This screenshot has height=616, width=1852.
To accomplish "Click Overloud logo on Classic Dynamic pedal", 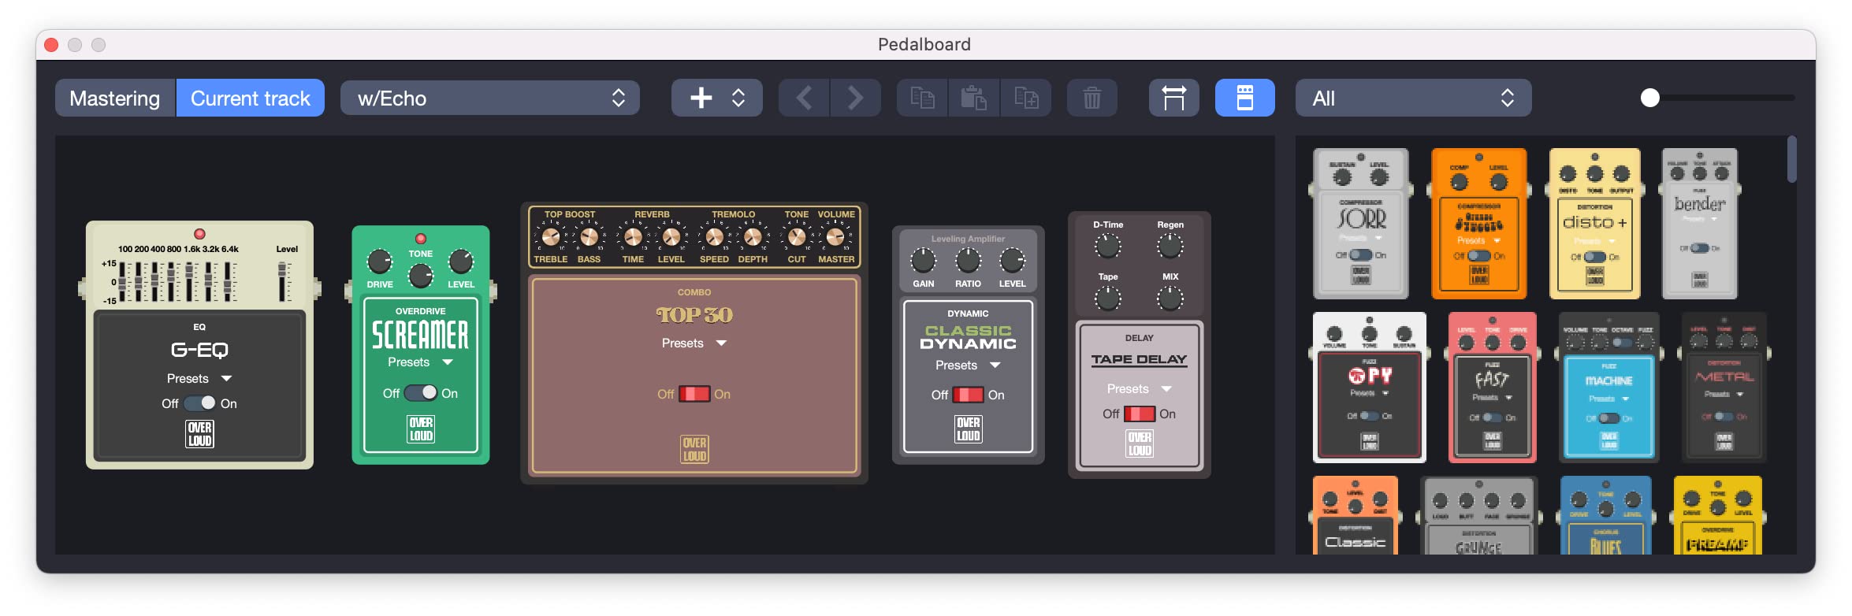I will [968, 429].
